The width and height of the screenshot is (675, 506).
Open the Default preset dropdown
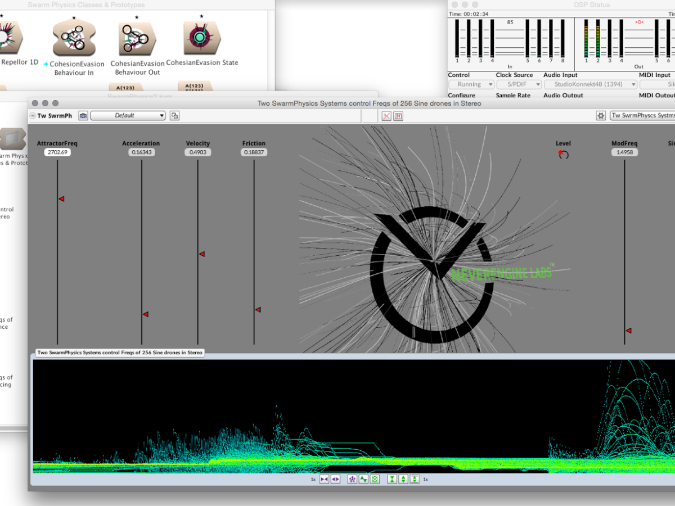[x=128, y=115]
